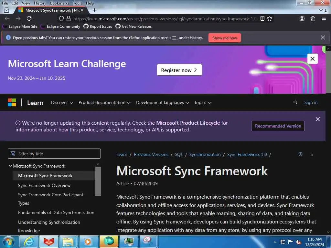Reload the page with the refresh icon
This screenshot has width=331, height=248.
coord(29,18)
